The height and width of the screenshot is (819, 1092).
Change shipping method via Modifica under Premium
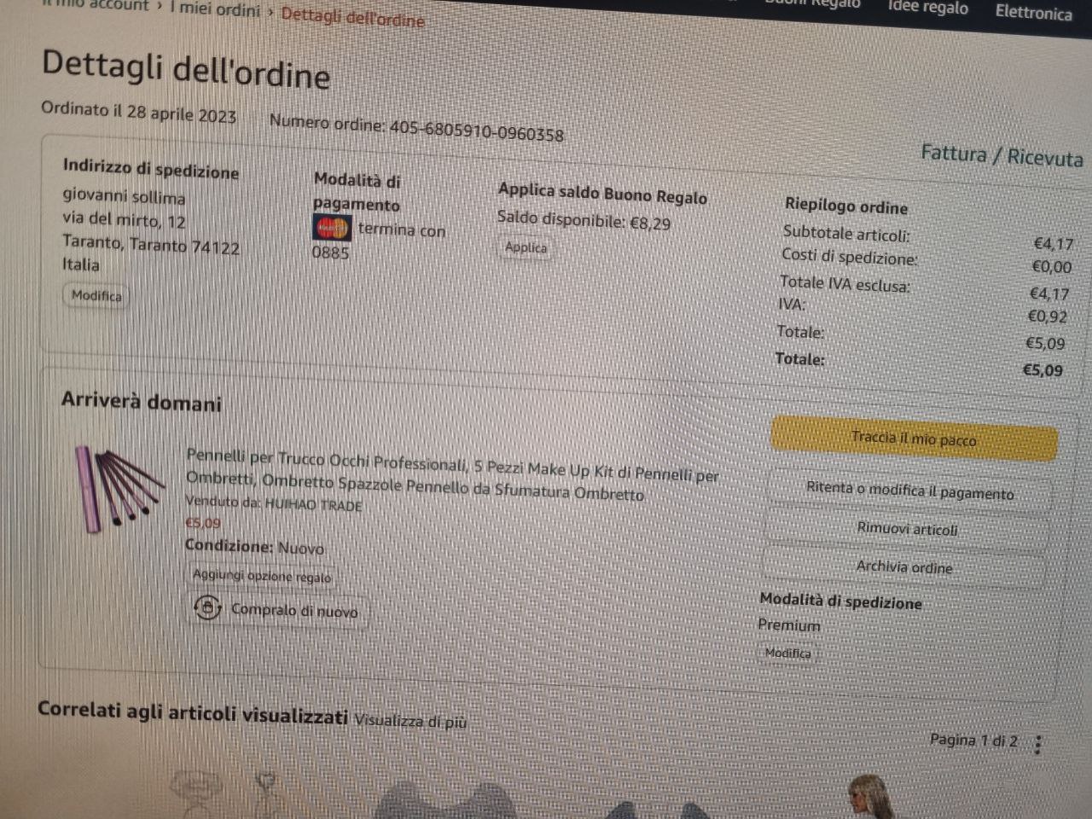(787, 653)
